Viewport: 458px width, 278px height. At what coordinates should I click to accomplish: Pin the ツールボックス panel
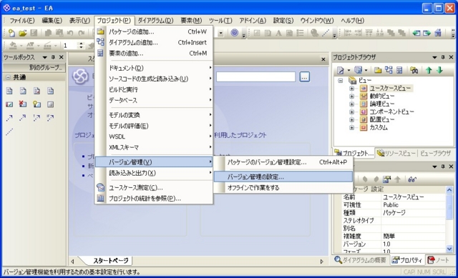pyautogui.click(x=53, y=57)
